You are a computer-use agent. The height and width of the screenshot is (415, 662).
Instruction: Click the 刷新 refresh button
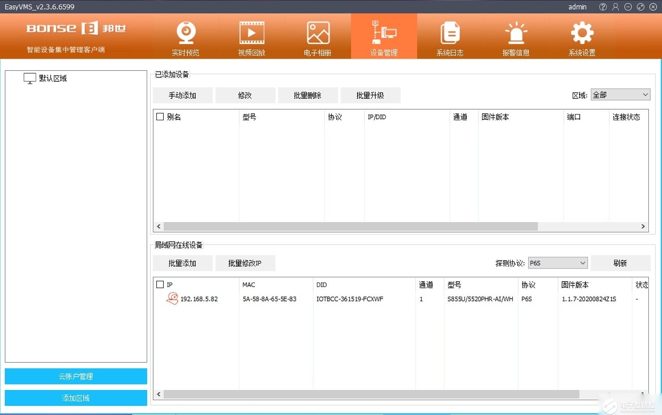tap(620, 263)
